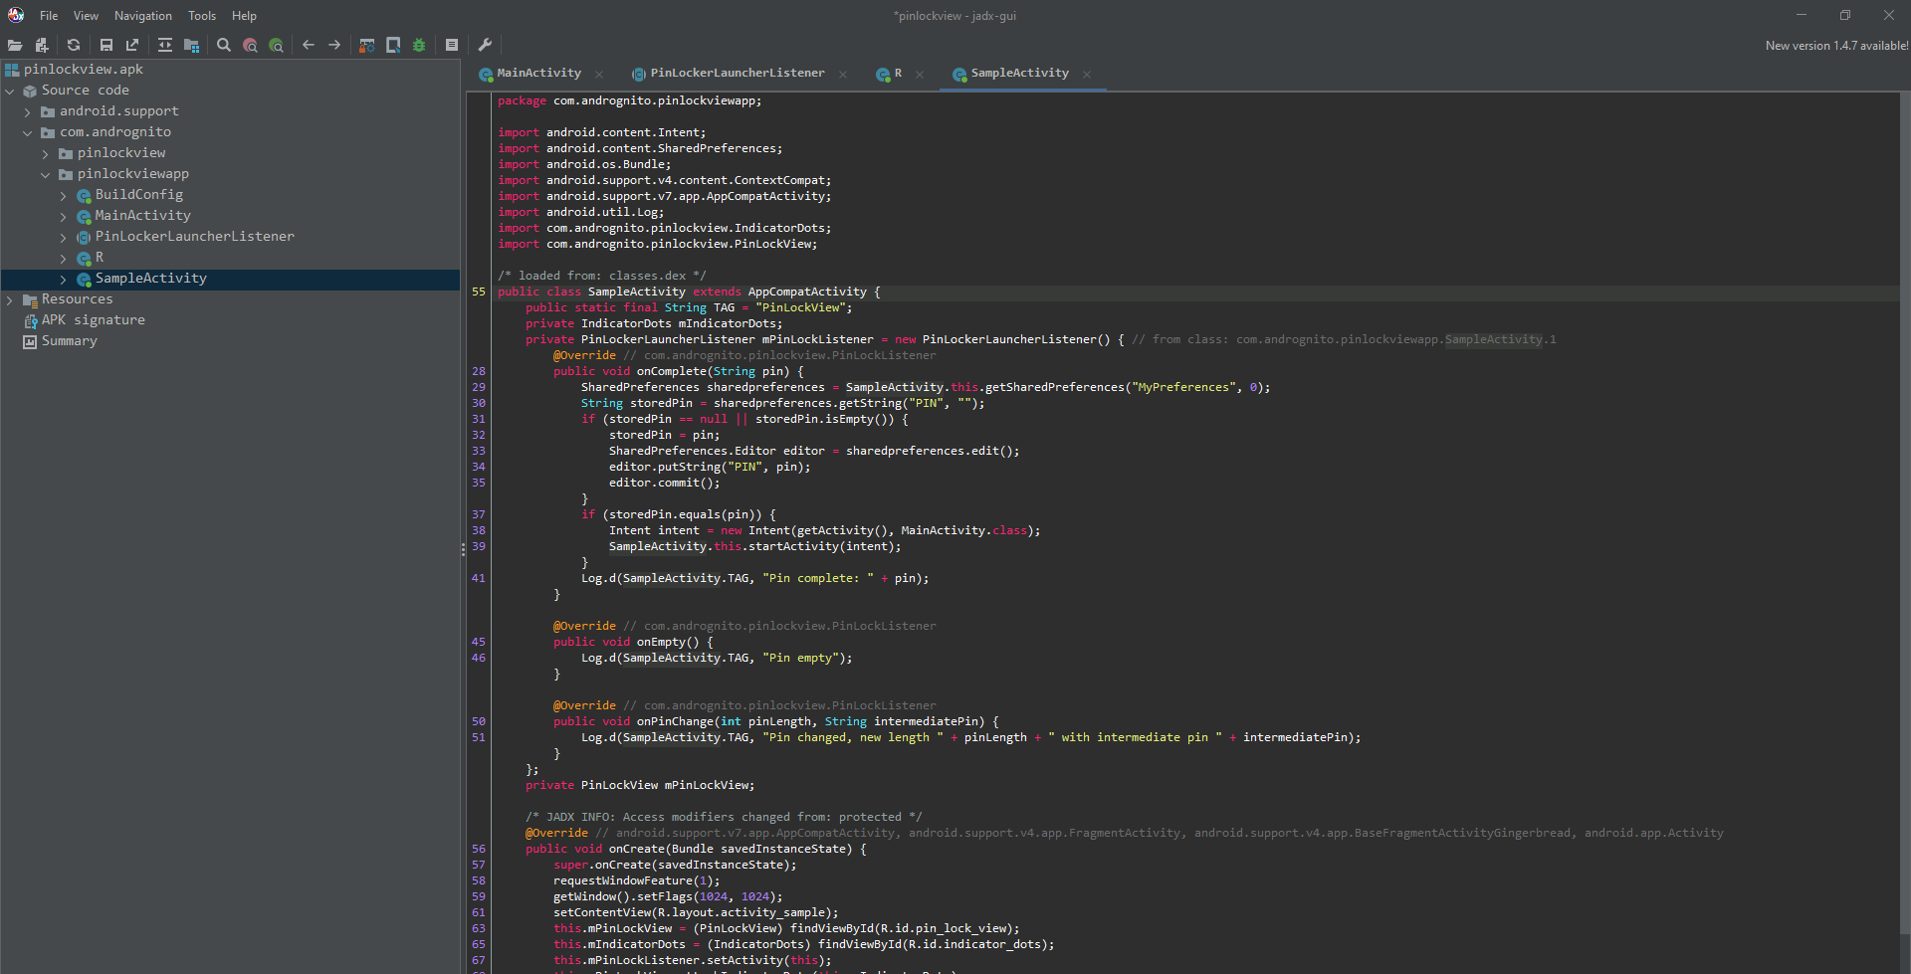Viewport: 1911px width, 974px height.
Task: Select MainActivity class in the tree
Action: pos(142,216)
